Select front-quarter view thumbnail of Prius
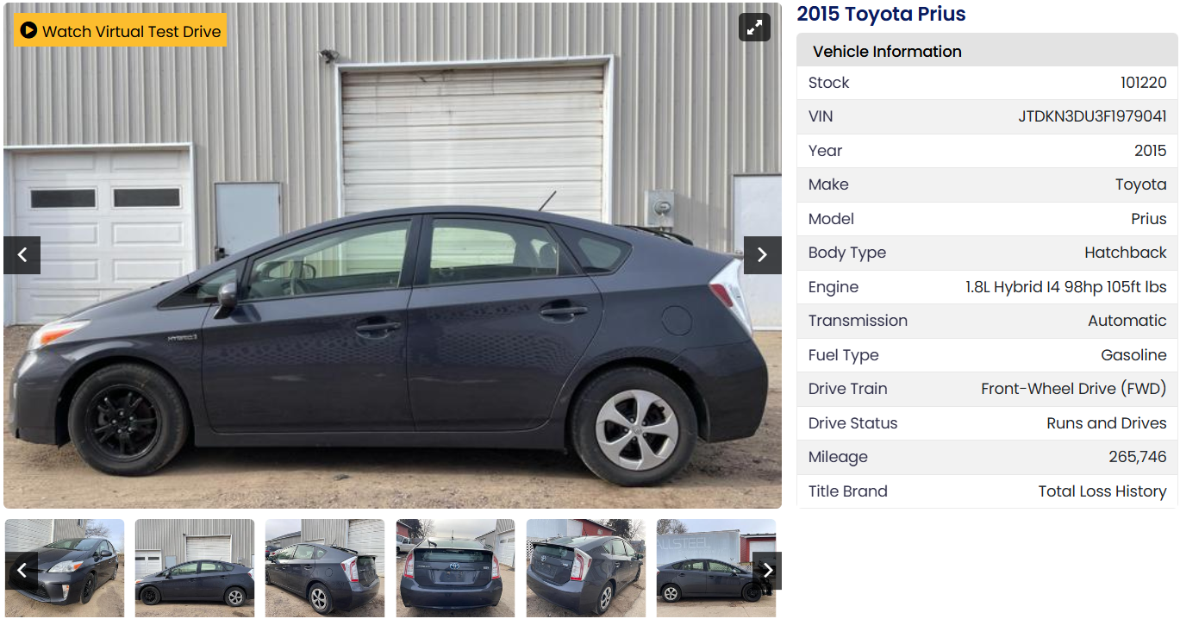The image size is (1180, 619). tap(65, 567)
